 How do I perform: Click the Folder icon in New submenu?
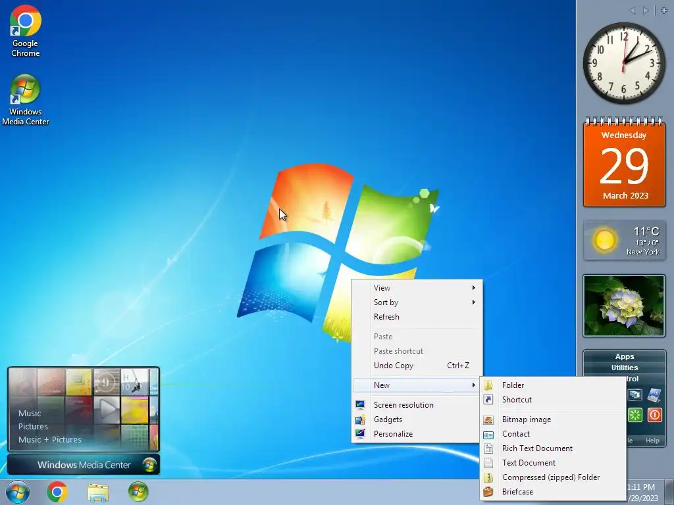click(x=488, y=385)
